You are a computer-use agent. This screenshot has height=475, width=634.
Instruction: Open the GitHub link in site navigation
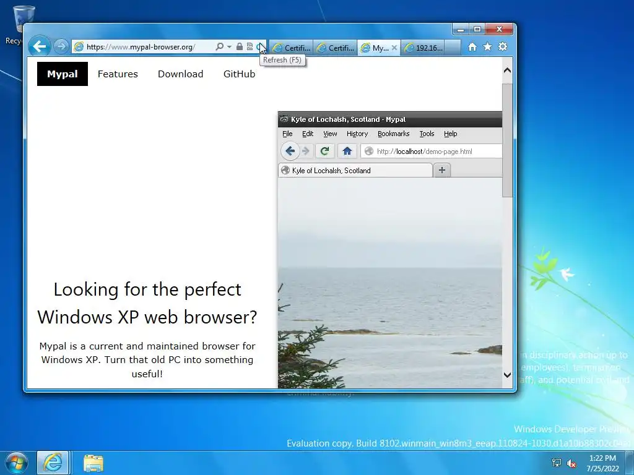[240, 74]
